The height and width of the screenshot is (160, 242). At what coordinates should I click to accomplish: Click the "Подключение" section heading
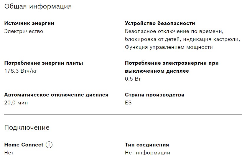[27, 127]
